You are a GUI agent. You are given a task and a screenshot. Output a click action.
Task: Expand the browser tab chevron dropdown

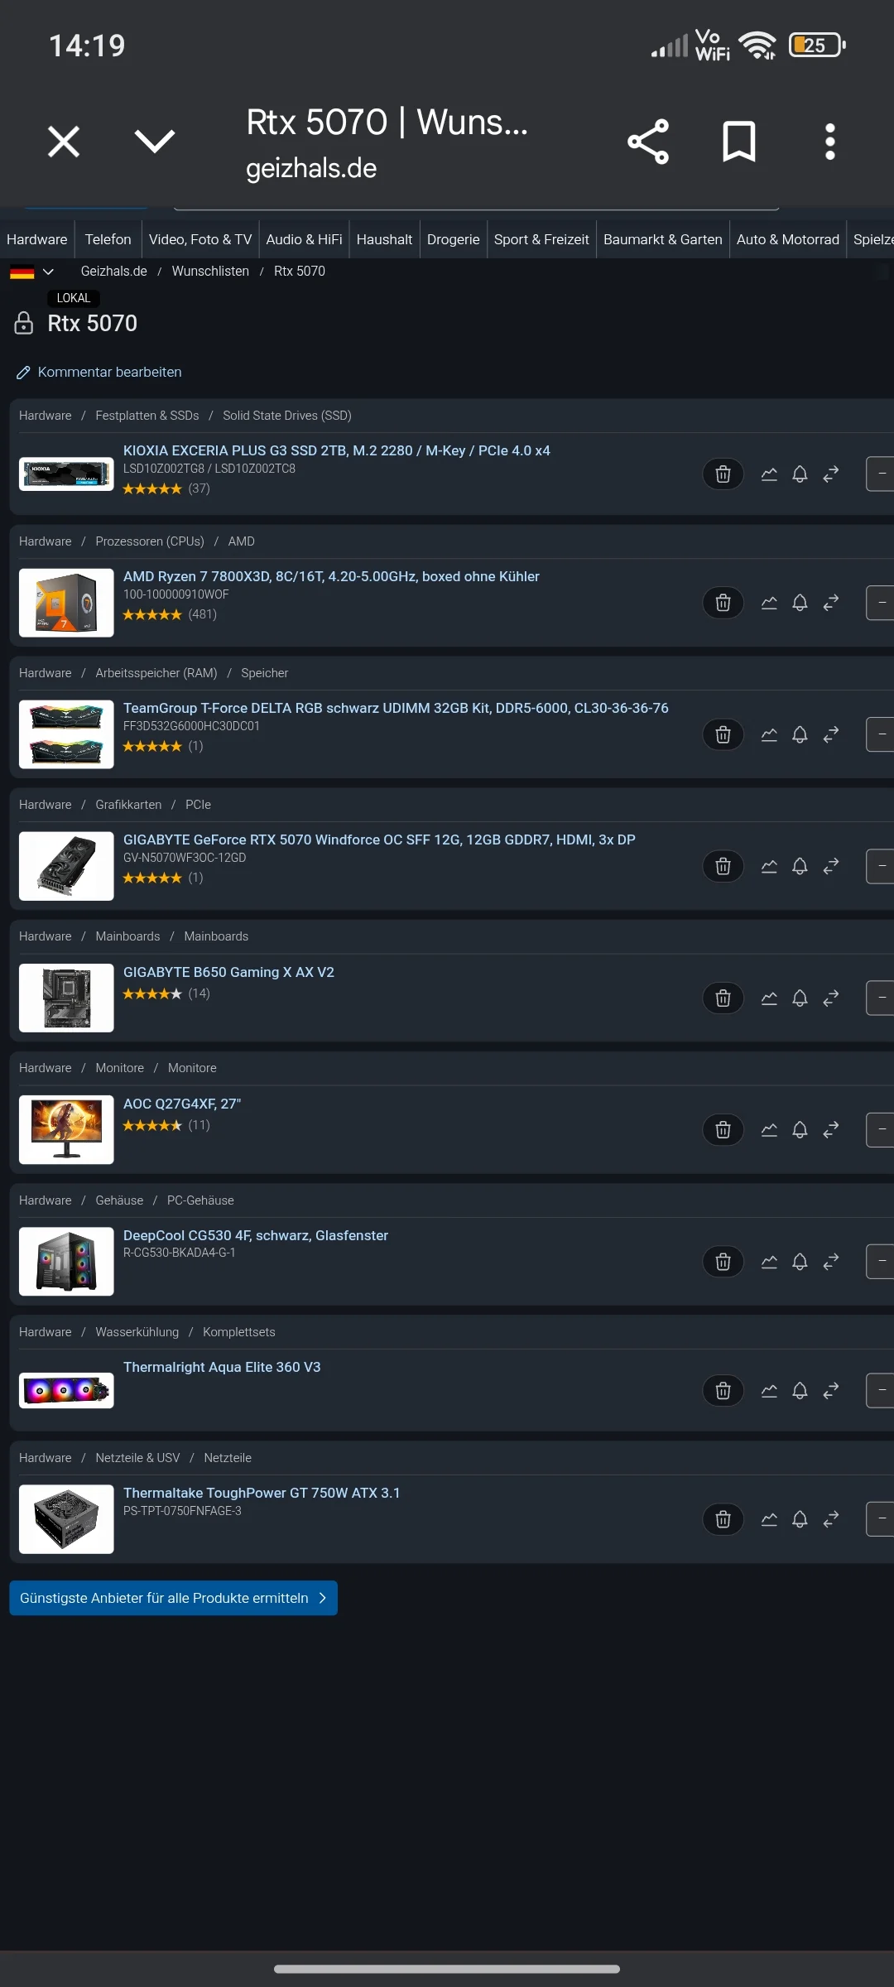[155, 142]
